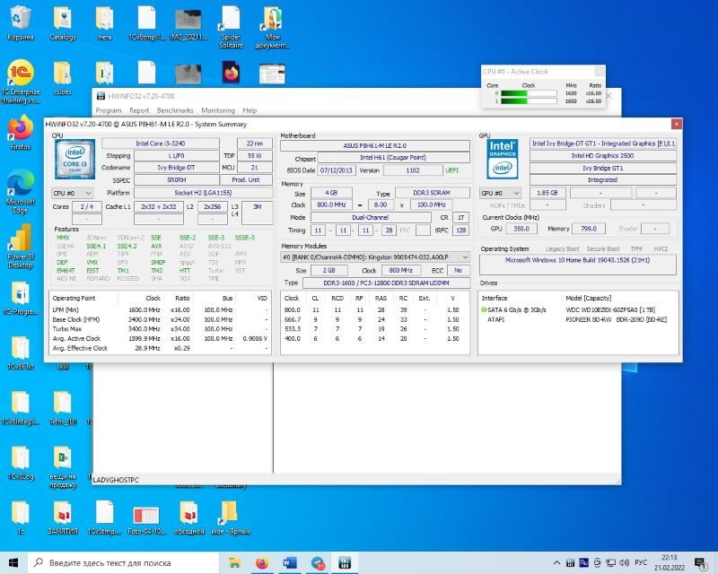This screenshot has height=574, width=718.
Task: Select the PIONEER BD-RW drive row
Action: 578,319
